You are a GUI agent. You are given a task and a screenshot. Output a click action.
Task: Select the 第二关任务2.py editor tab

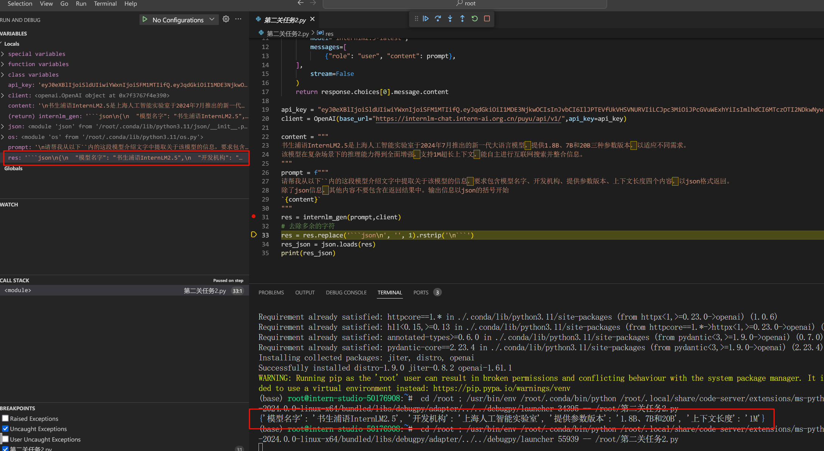(285, 20)
